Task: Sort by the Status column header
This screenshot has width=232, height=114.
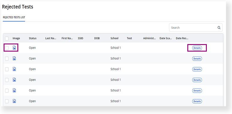Action: 33,38
